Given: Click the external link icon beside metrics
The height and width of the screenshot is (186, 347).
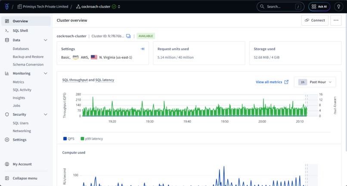Looking at the screenshot, I should pyautogui.click(x=286, y=82).
